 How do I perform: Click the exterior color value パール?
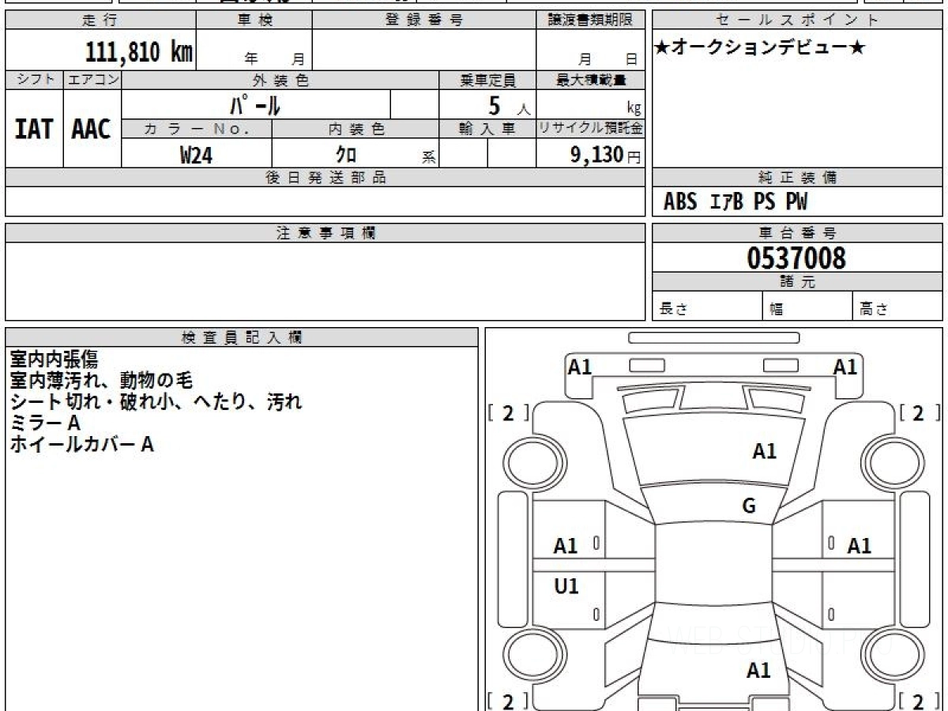[x=255, y=104]
